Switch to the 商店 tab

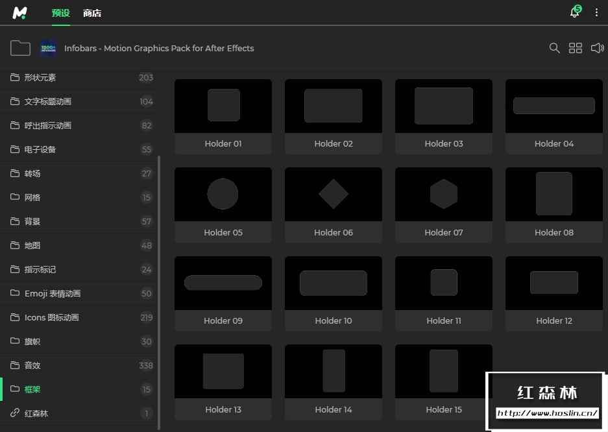92,13
